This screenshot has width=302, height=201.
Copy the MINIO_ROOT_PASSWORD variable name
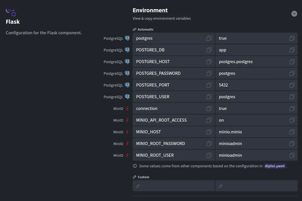(209, 144)
